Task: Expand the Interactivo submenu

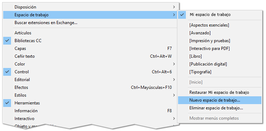Action: click(x=90, y=119)
